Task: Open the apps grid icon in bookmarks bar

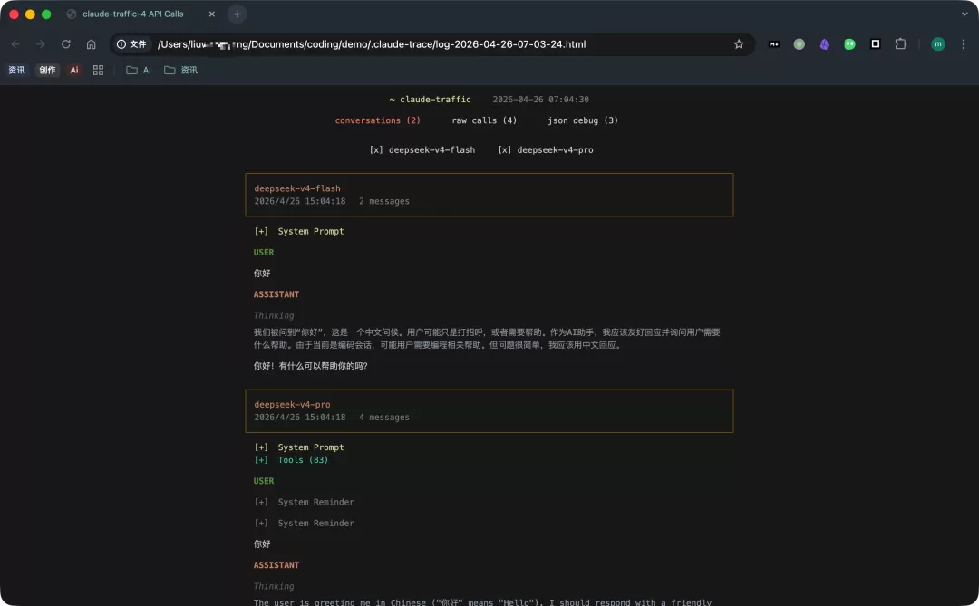Action: click(98, 70)
